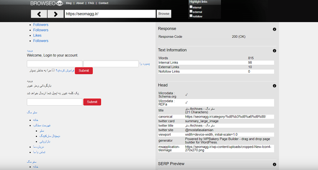Focus the URL field containing seomagg.ir
This screenshot has height=170, width=318.
pos(110,14)
